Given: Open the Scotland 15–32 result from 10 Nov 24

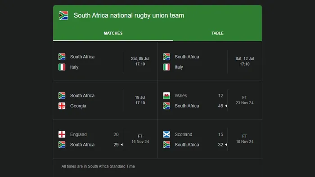Looking at the screenshot, I should click(x=210, y=139).
